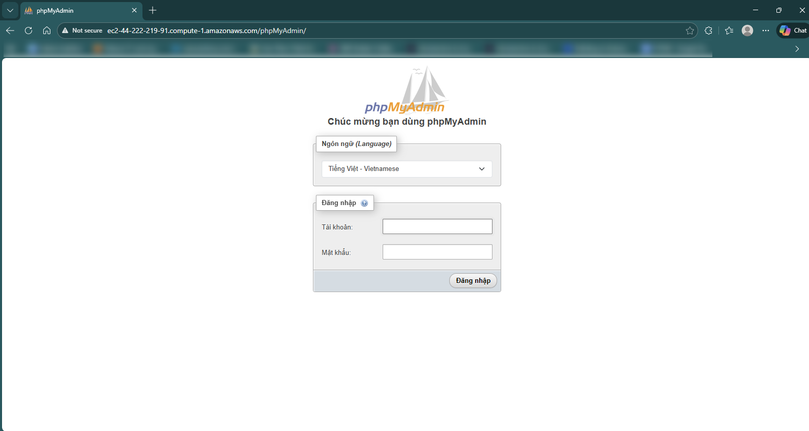Focus the Mật khẩu password field

[438, 252]
